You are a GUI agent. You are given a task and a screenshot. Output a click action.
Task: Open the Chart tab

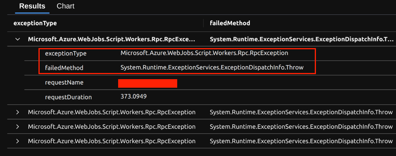(x=66, y=6)
